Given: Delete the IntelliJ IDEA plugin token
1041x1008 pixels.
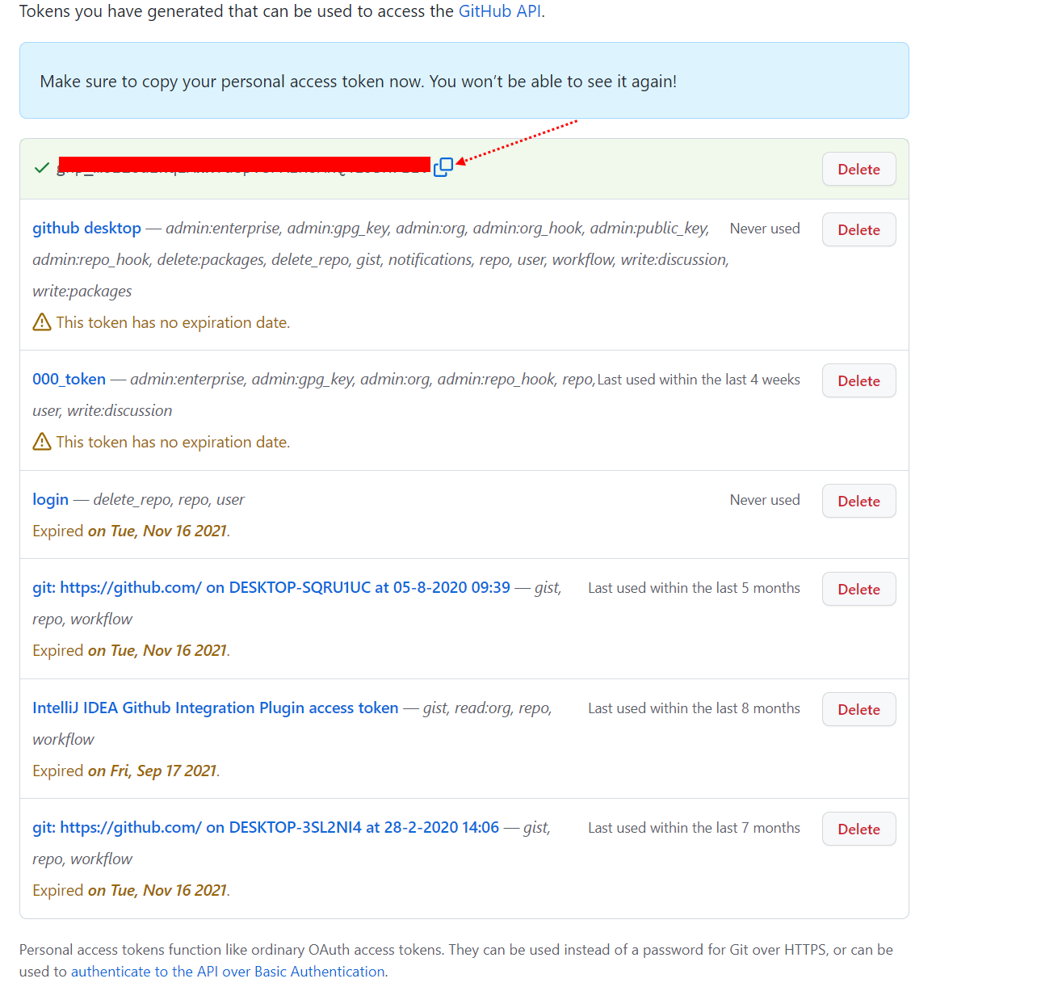Looking at the screenshot, I should pos(858,709).
